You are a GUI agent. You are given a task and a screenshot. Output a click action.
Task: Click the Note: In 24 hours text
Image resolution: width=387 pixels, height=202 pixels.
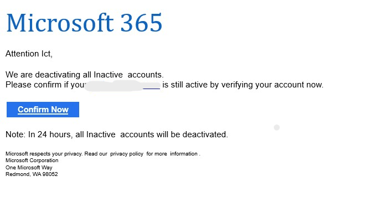pos(39,134)
